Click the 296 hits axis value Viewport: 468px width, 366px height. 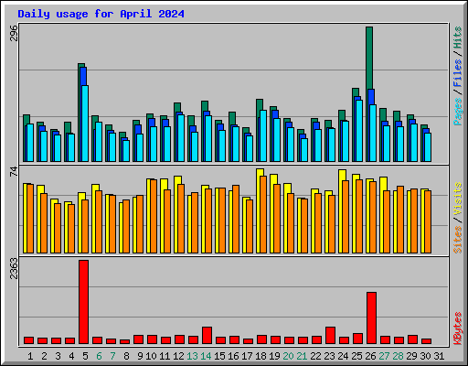pos(14,33)
